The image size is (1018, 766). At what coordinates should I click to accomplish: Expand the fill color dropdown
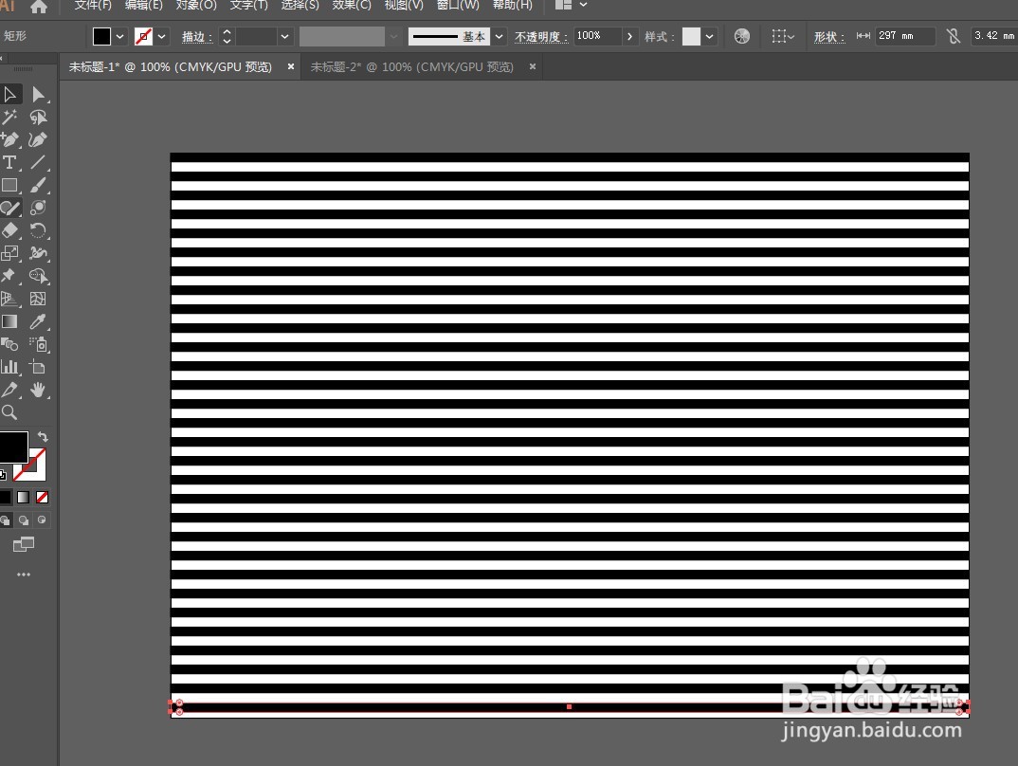coord(120,36)
